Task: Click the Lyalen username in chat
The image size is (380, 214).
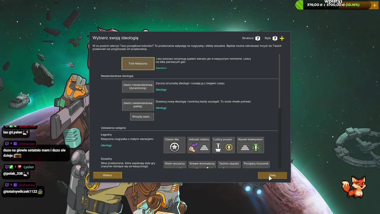Action: point(29,167)
